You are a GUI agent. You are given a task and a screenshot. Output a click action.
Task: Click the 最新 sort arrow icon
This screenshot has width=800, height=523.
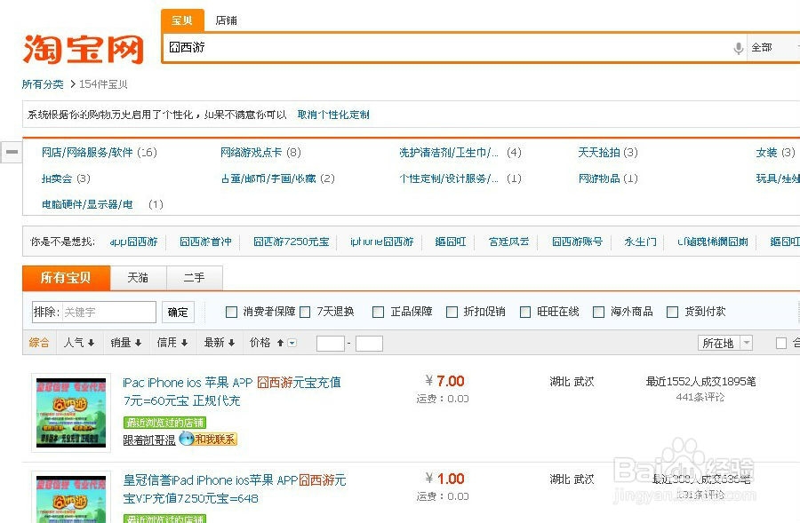[229, 342]
